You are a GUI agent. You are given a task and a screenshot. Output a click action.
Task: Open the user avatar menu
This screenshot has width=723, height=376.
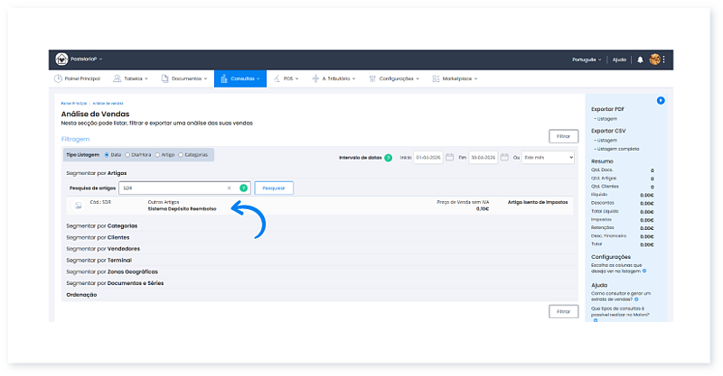click(655, 60)
